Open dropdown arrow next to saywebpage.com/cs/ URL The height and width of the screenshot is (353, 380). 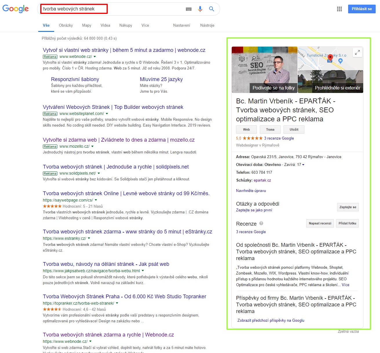tap(96, 200)
